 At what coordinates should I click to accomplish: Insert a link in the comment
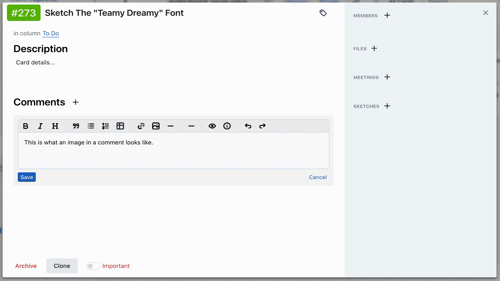point(141,126)
